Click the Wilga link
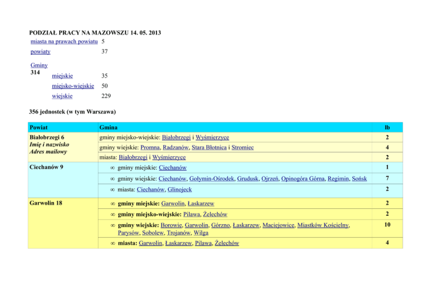Viewport: 432px width, 305px height. point(201,233)
